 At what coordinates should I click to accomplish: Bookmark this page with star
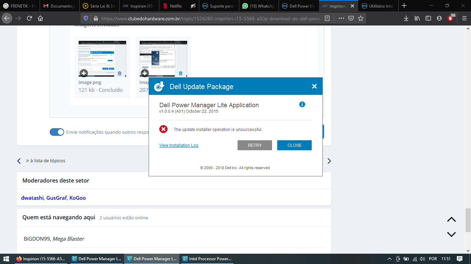click(x=361, y=18)
